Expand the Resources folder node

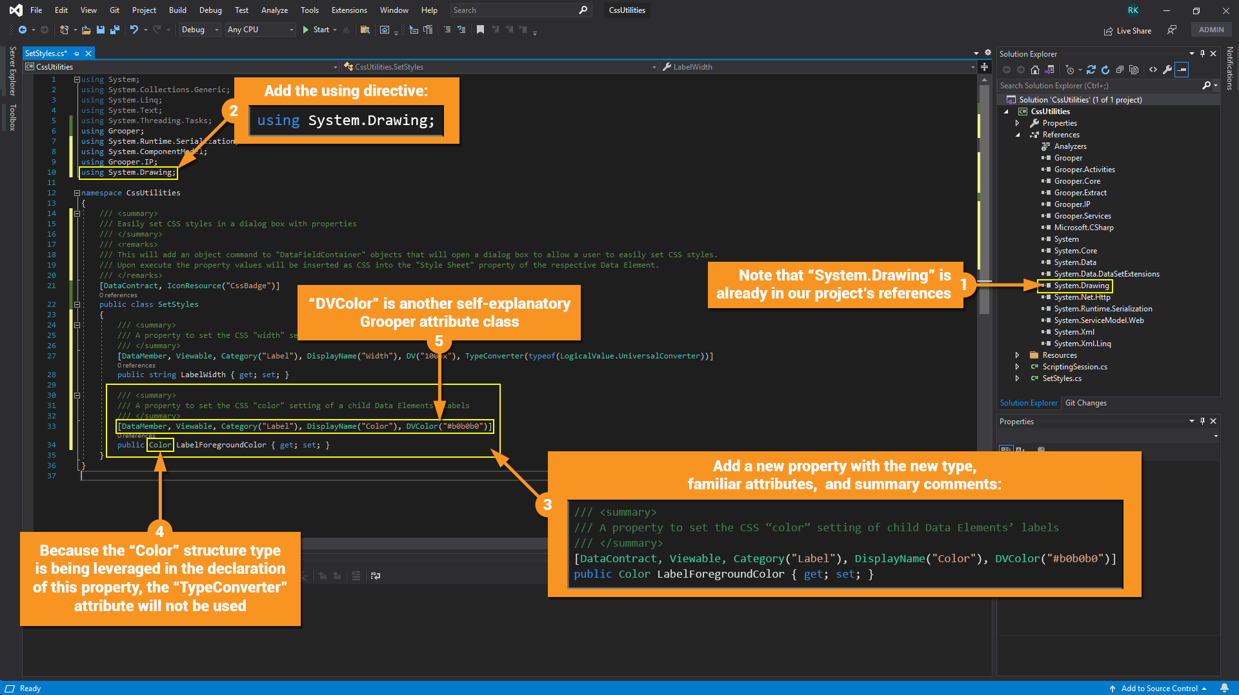[1018, 355]
